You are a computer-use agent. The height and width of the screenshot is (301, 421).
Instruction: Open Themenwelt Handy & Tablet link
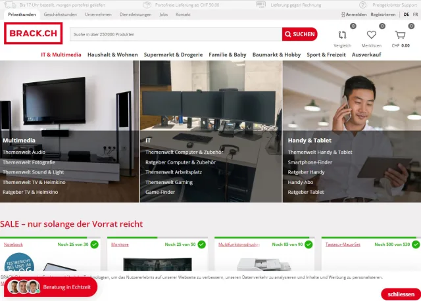pyautogui.click(x=320, y=152)
